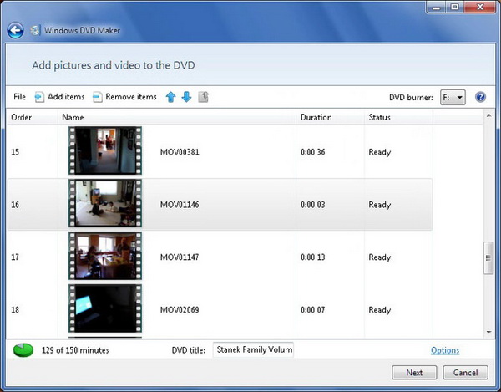Click the Add items plus icon
The width and height of the screenshot is (501, 392).
pyautogui.click(x=39, y=97)
